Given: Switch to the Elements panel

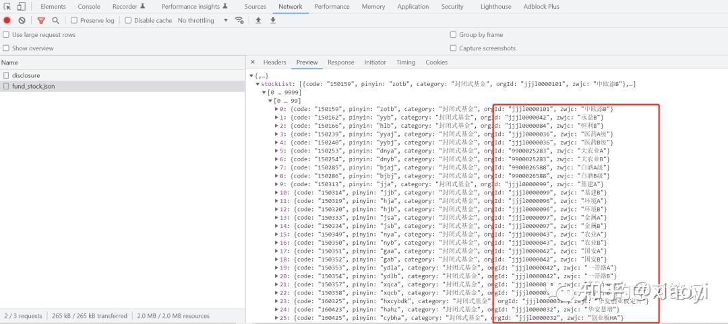Looking at the screenshot, I should pos(53,7).
